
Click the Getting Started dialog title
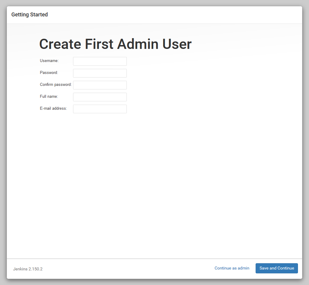tap(30, 15)
